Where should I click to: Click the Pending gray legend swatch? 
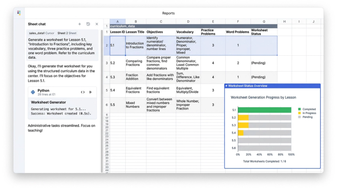pyautogui.click(x=299, y=117)
